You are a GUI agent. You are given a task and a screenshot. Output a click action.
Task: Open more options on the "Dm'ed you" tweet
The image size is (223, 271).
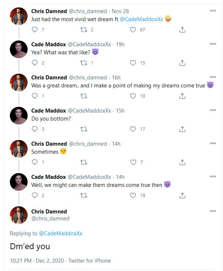[x=213, y=211]
